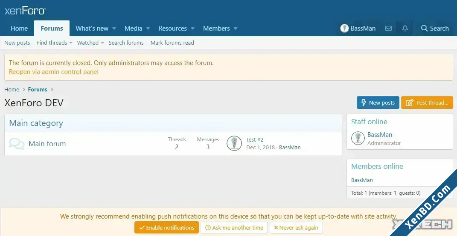Click BassMan avatar in Staff online

(x=358, y=138)
